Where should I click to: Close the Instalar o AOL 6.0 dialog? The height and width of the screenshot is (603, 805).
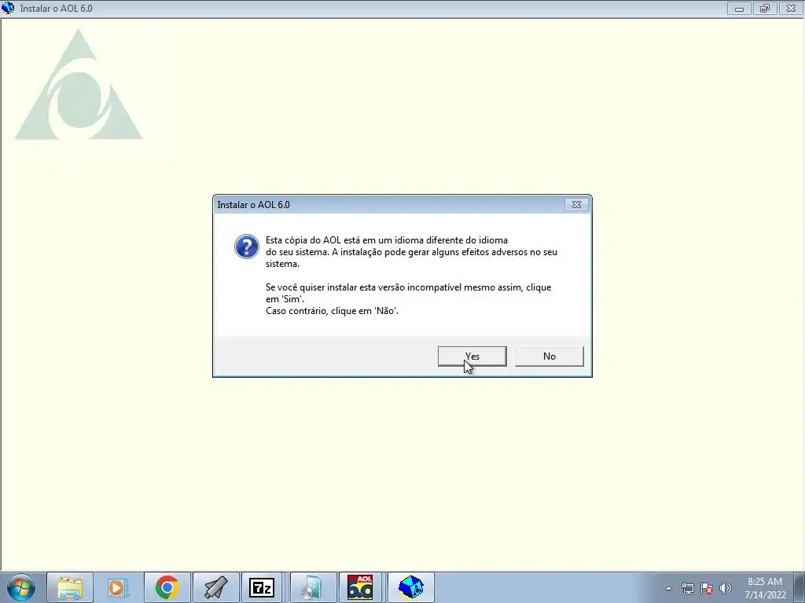pos(576,205)
